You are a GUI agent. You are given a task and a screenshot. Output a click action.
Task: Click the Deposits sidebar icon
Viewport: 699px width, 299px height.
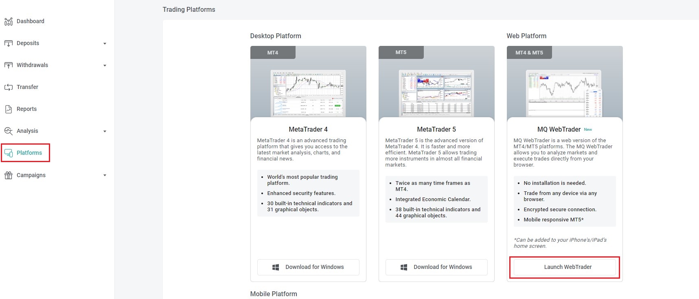pos(9,43)
